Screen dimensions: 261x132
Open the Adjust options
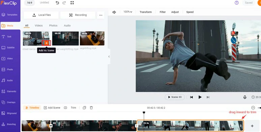175,12
